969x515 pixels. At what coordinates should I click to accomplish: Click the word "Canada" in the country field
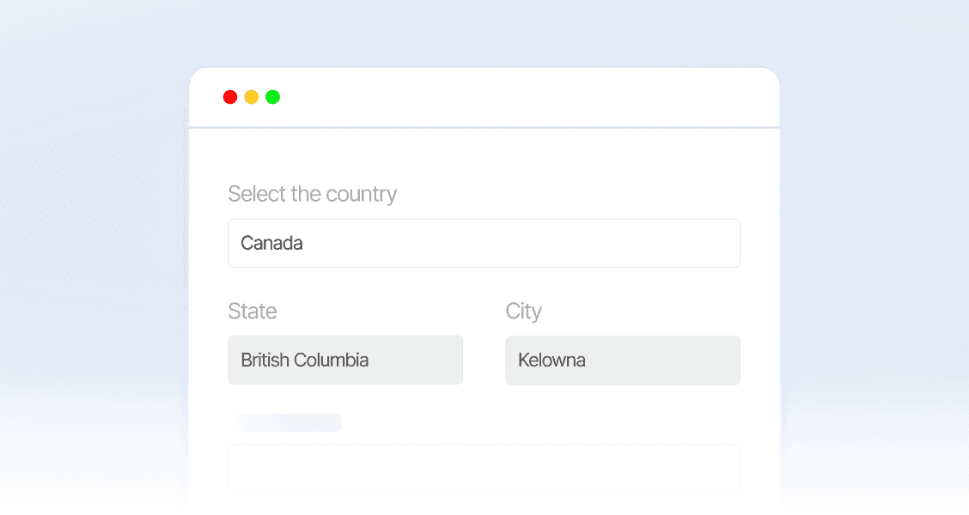point(271,243)
